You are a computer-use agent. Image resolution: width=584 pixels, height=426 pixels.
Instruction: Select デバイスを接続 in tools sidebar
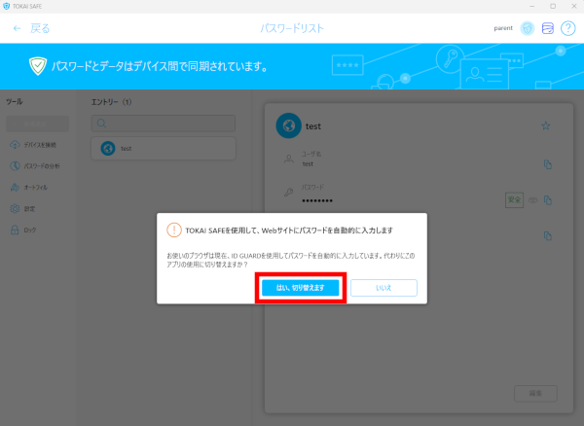point(33,145)
